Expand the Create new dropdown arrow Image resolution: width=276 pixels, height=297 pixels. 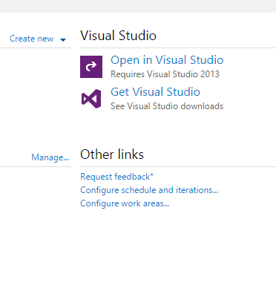click(x=63, y=39)
